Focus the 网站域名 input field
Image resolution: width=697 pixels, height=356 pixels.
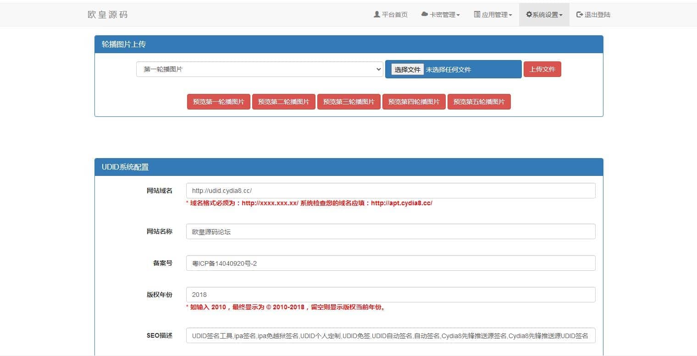pyautogui.click(x=390, y=191)
